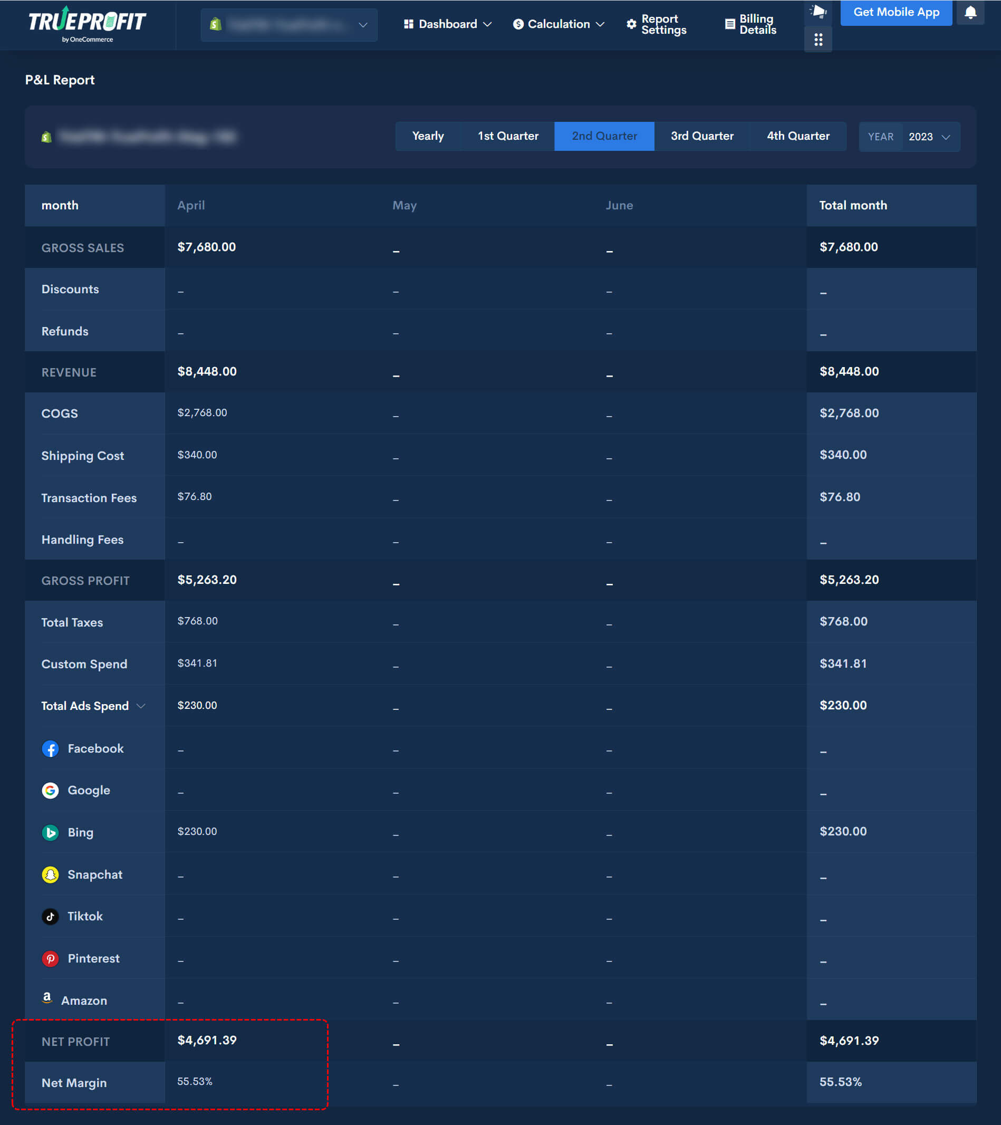Click the Facebook ads icon

pyautogui.click(x=50, y=748)
